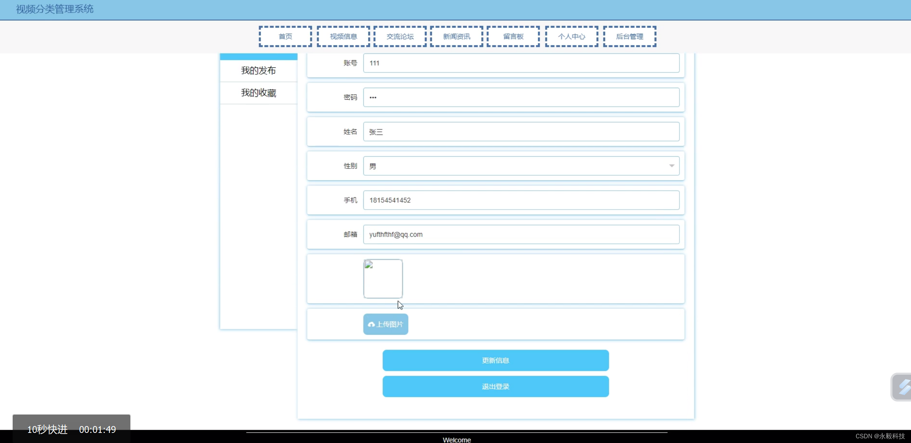Image resolution: width=911 pixels, height=443 pixels.
Task: Click the 邮箱 email input field
Action: pyautogui.click(x=521, y=234)
